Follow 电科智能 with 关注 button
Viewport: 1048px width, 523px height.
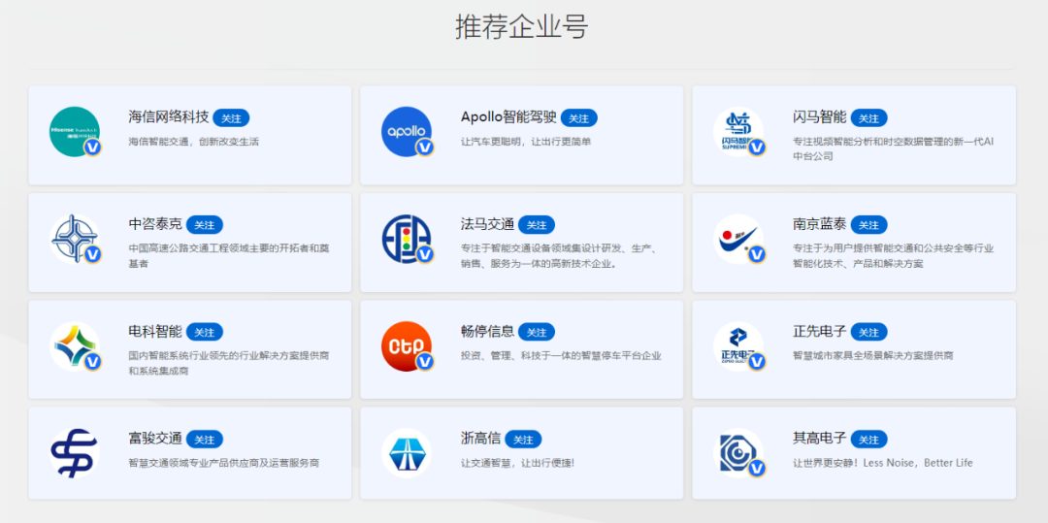coord(205,332)
